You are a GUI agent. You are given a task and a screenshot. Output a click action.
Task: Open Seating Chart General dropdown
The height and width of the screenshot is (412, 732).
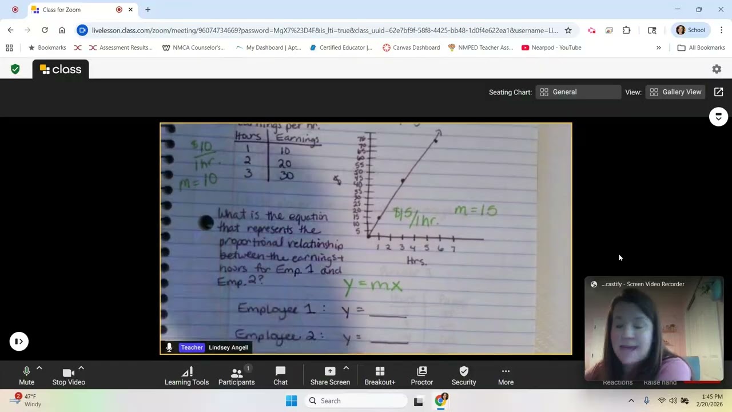point(578,92)
